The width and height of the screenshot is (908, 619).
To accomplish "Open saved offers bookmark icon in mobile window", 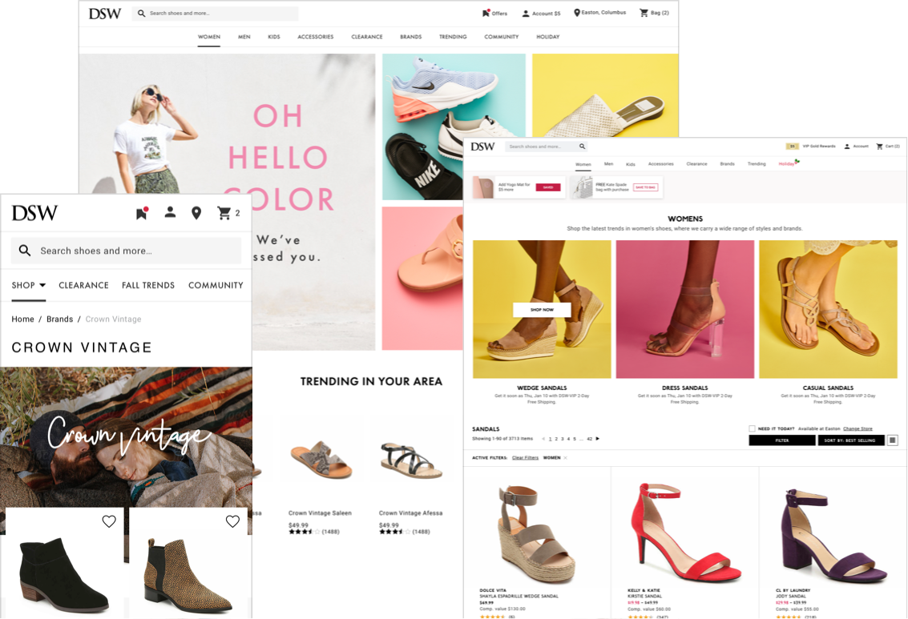I will (x=141, y=213).
